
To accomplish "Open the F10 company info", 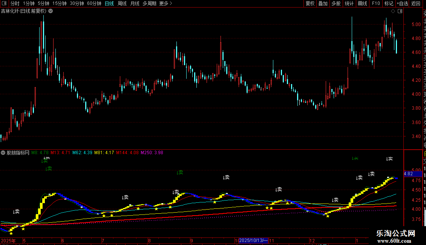I will click(x=376, y=3).
